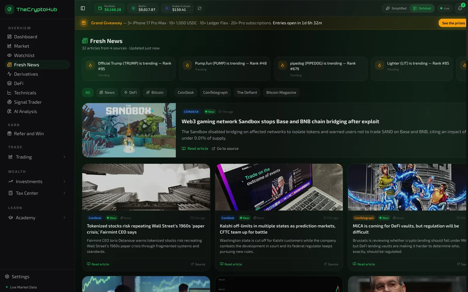Click the Portfolio wallet icon
468x292 pixels.
coord(100,8)
